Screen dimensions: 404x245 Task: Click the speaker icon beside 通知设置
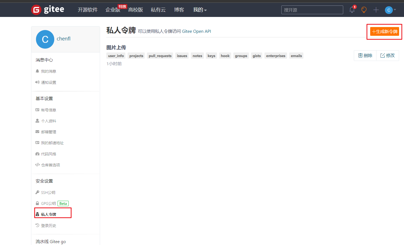click(x=37, y=82)
